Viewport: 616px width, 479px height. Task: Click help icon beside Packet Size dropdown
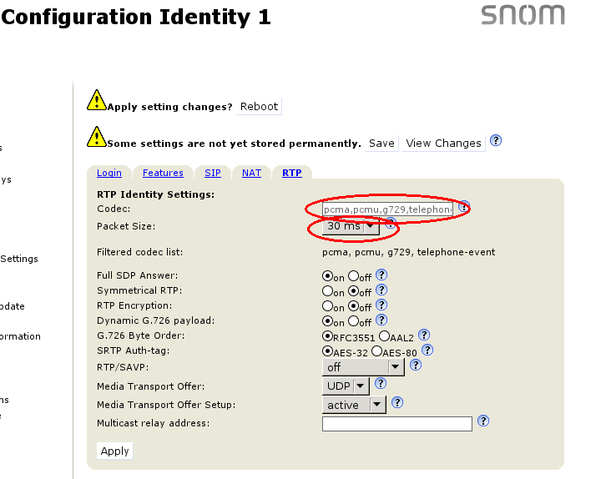390,225
